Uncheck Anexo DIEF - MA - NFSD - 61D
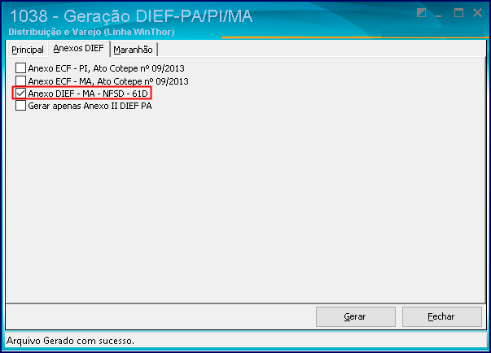The image size is (491, 353). [20, 94]
